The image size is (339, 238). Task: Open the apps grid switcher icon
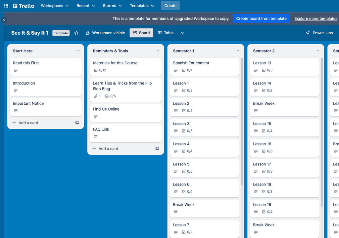(6, 6)
